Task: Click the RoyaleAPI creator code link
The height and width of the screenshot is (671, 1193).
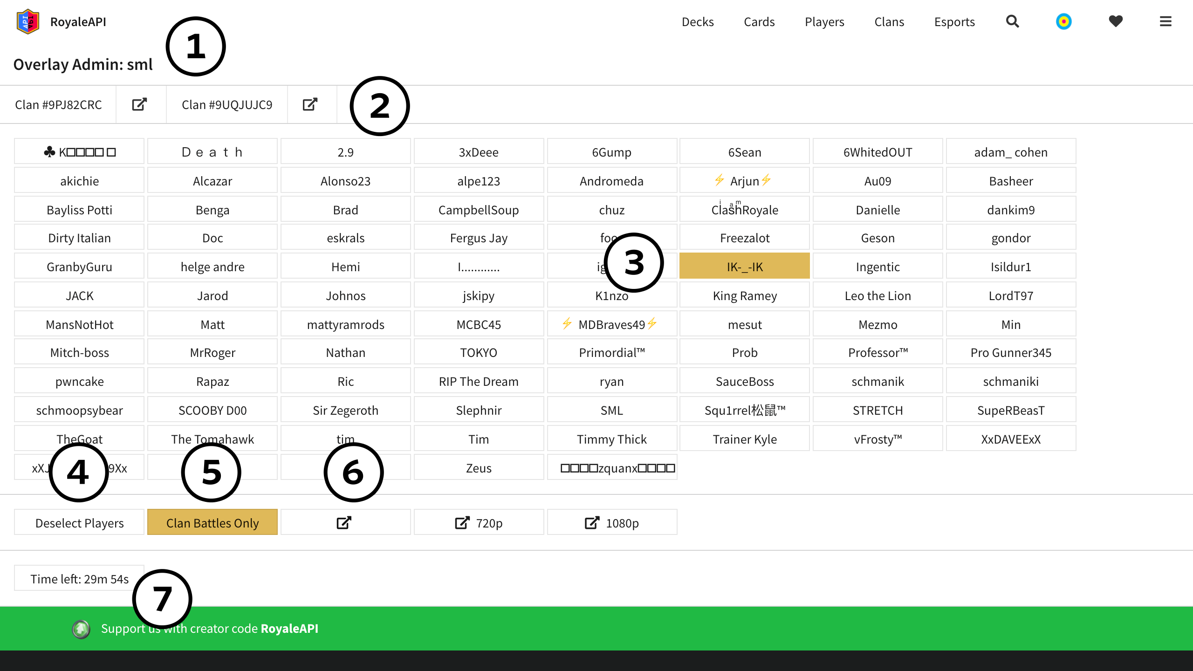Action: coord(291,629)
